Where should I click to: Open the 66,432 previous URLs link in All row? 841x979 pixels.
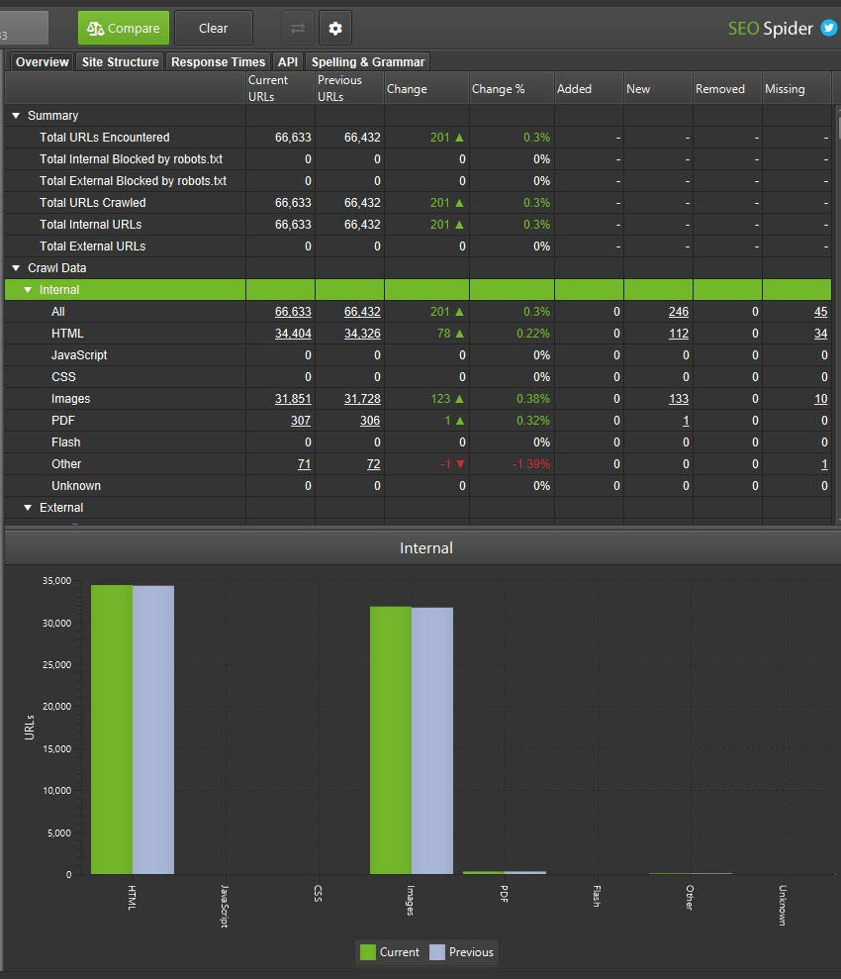(362, 312)
